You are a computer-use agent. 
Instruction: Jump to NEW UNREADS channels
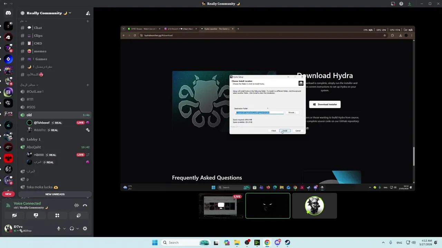tap(55, 194)
